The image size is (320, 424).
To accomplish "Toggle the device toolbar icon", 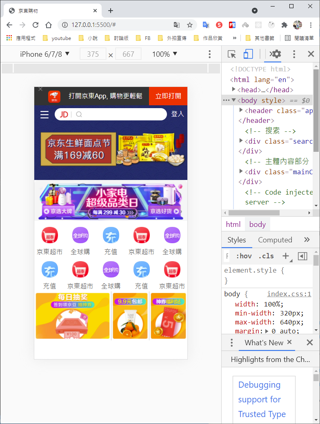I will pos(248,54).
